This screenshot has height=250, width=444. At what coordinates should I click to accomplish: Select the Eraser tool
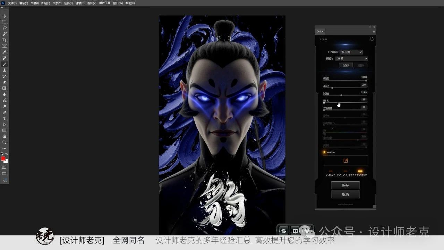click(x=5, y=82)
